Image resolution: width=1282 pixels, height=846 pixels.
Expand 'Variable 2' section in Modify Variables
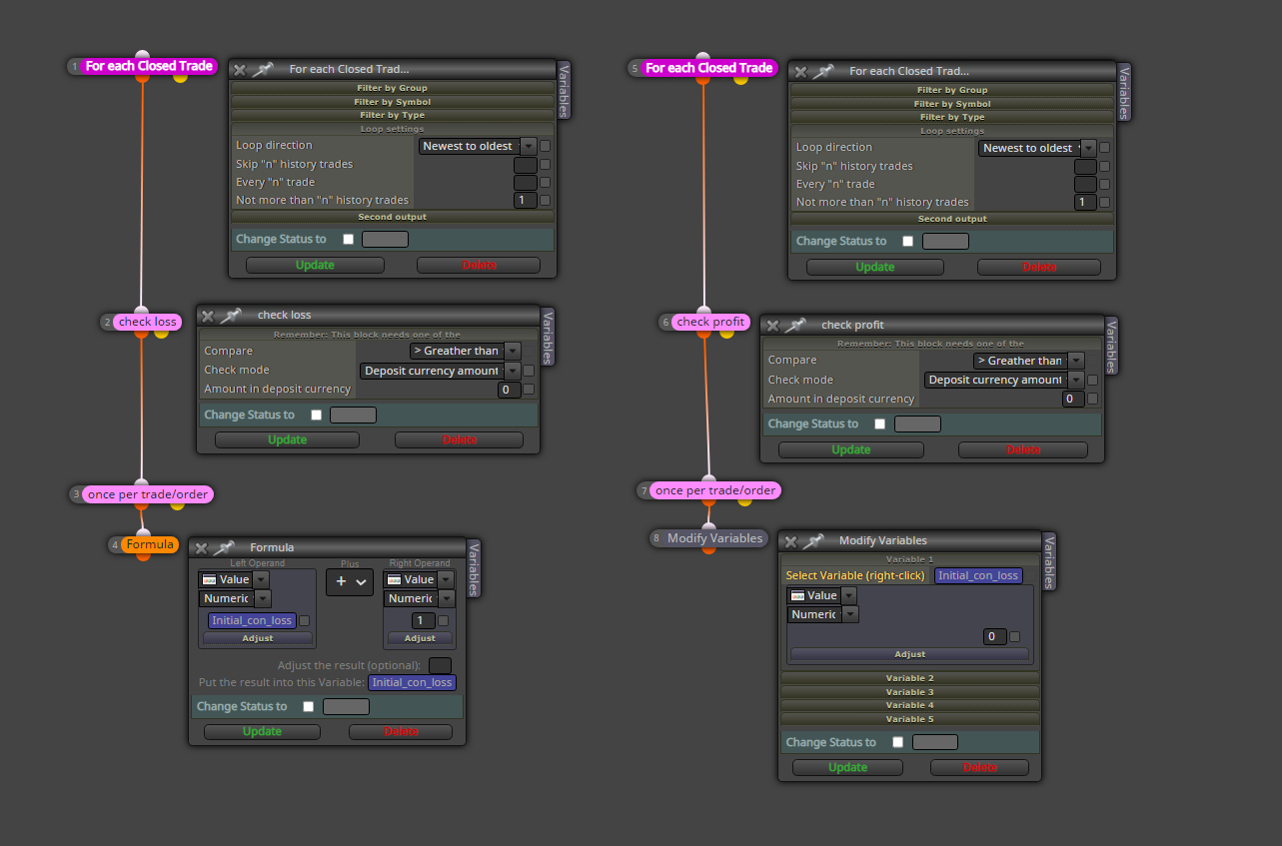coord(910,678)
